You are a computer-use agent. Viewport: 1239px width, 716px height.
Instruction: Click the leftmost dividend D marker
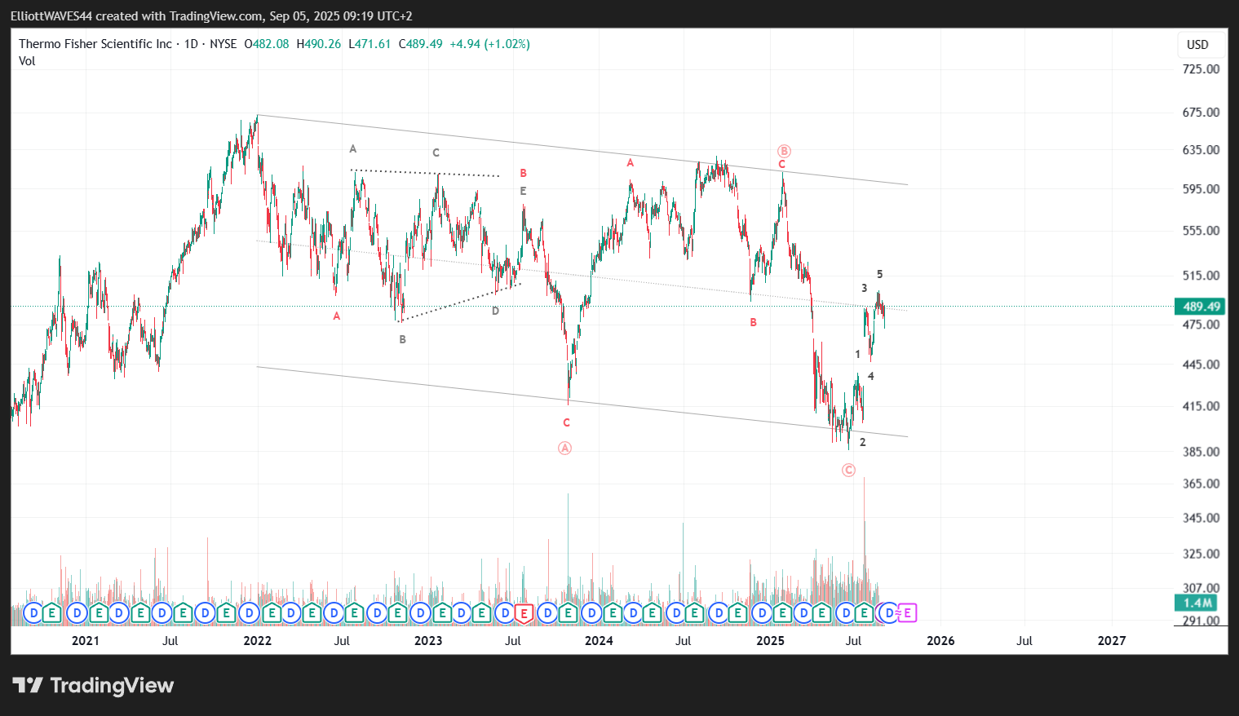(33, 613)
